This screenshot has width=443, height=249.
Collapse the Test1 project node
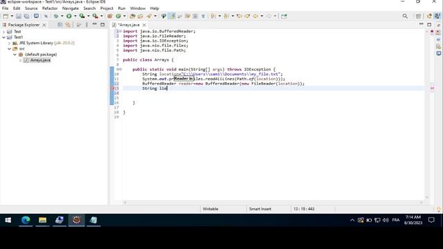[x=3, y=37]
